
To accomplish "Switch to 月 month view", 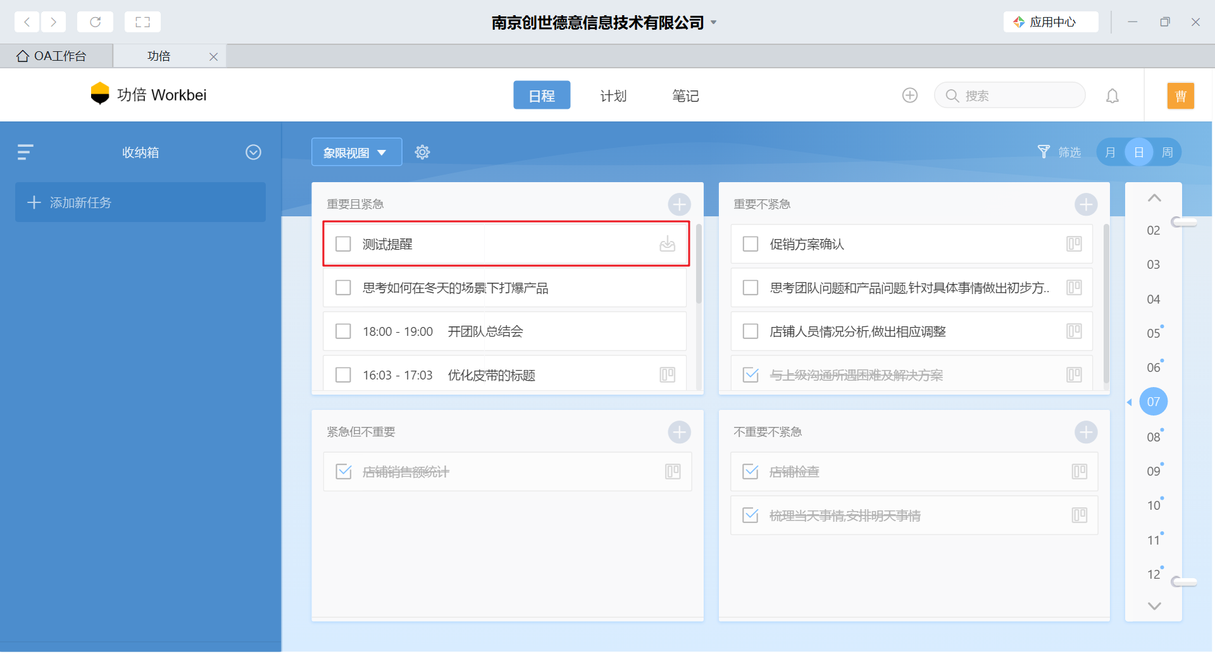I will [1110, 152].
